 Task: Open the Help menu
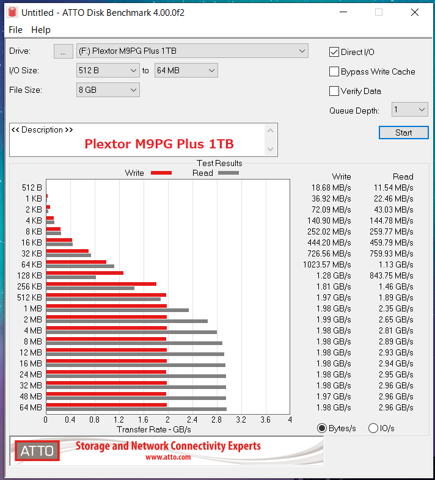point(41,30)
